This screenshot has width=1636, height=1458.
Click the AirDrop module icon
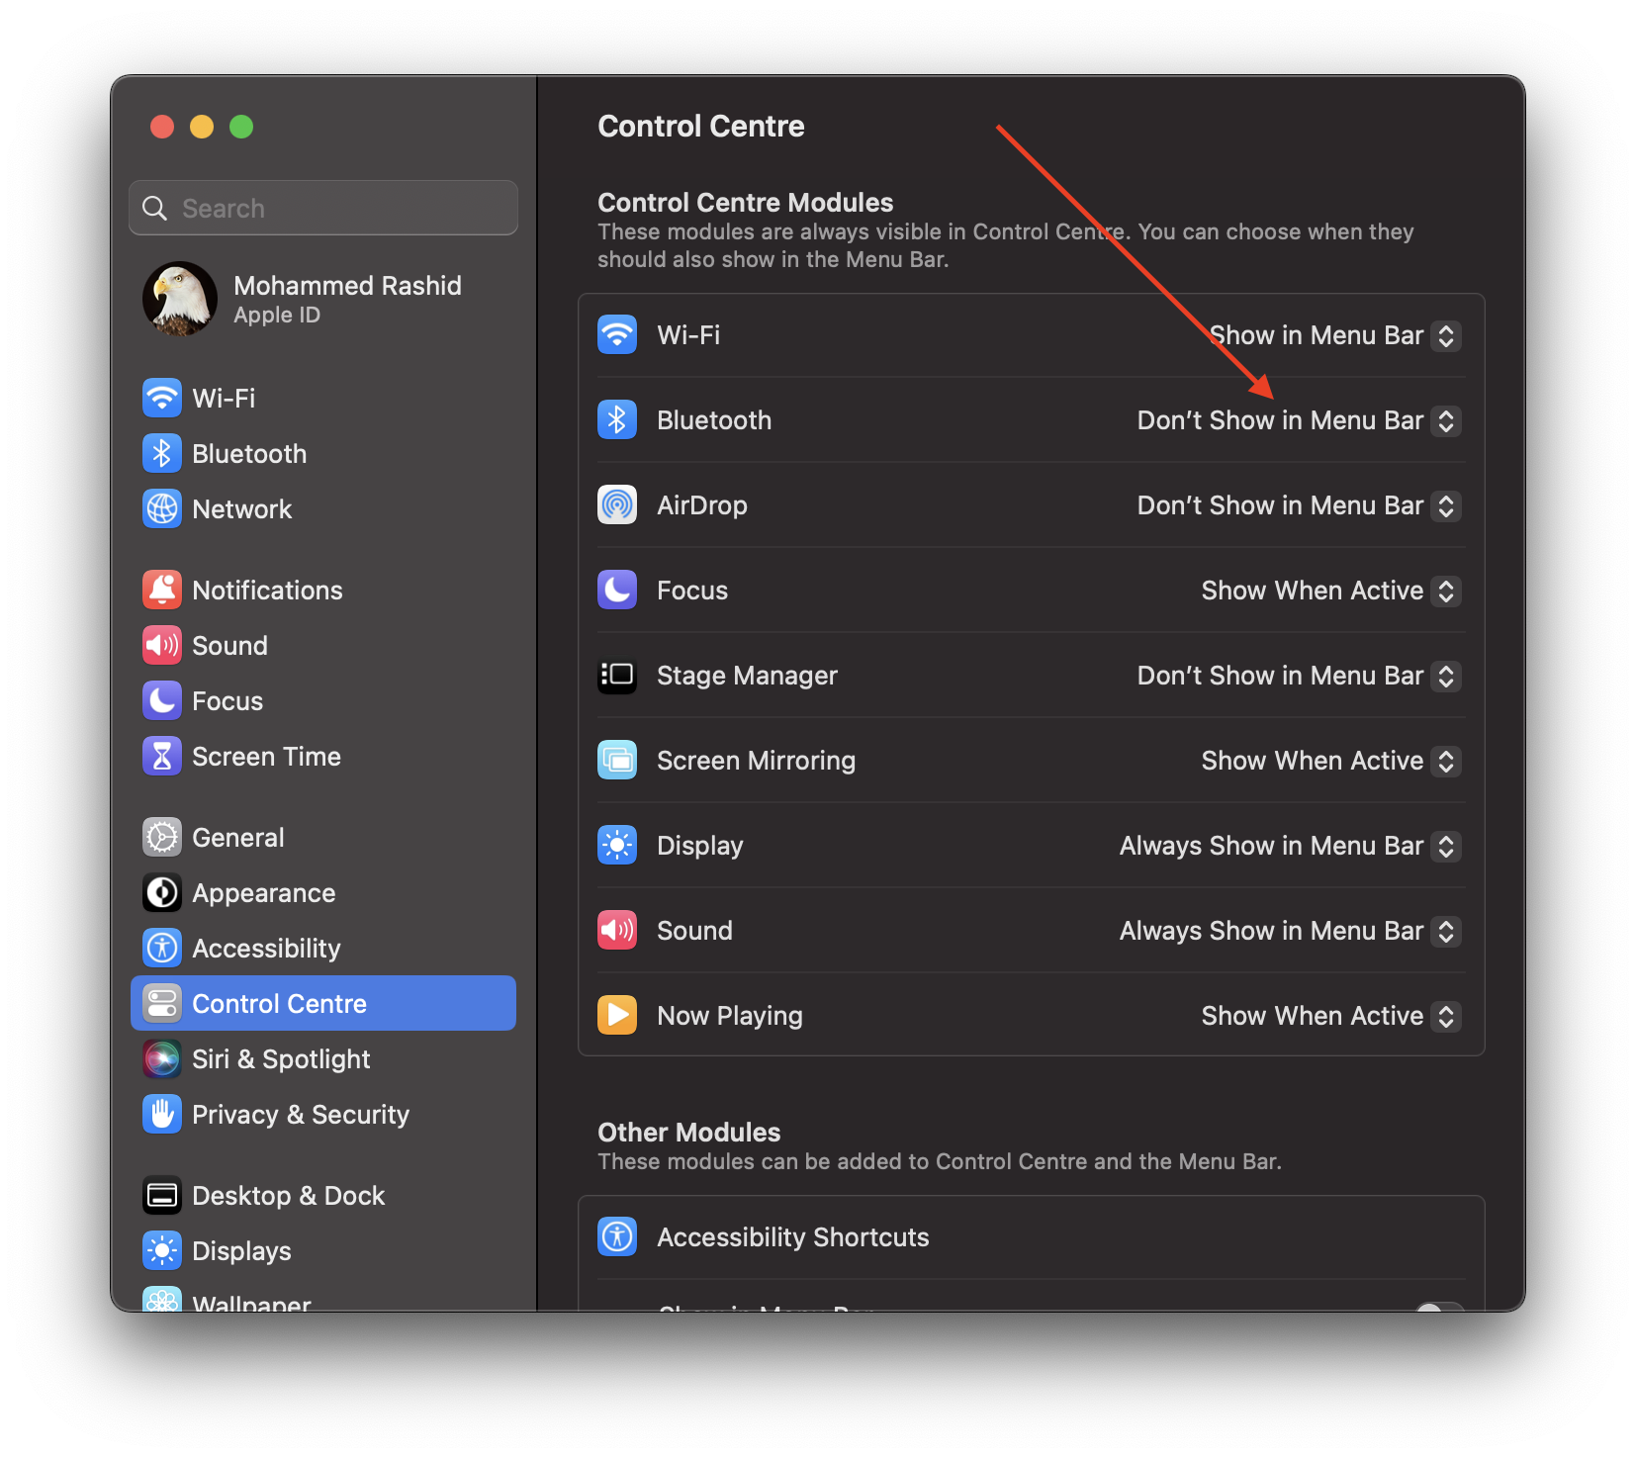617,505
